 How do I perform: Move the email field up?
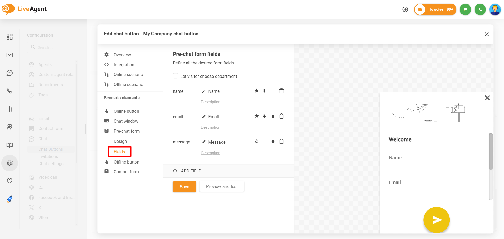click(x=273, y=116)
